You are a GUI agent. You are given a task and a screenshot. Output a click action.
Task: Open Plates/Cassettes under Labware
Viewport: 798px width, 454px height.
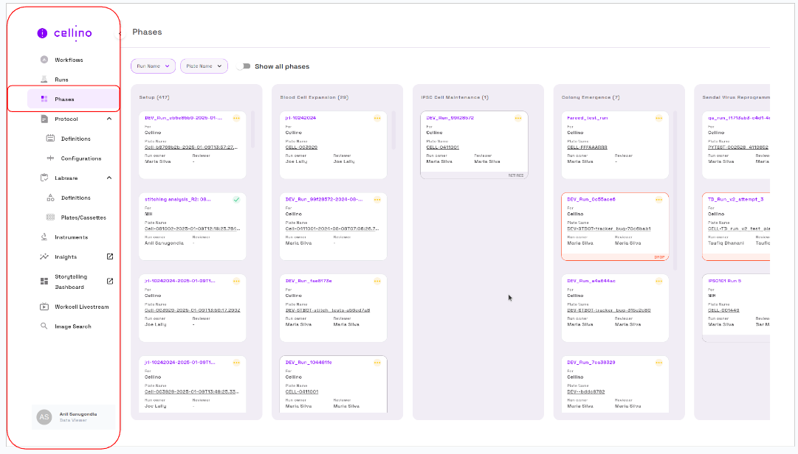coord(83,217)
